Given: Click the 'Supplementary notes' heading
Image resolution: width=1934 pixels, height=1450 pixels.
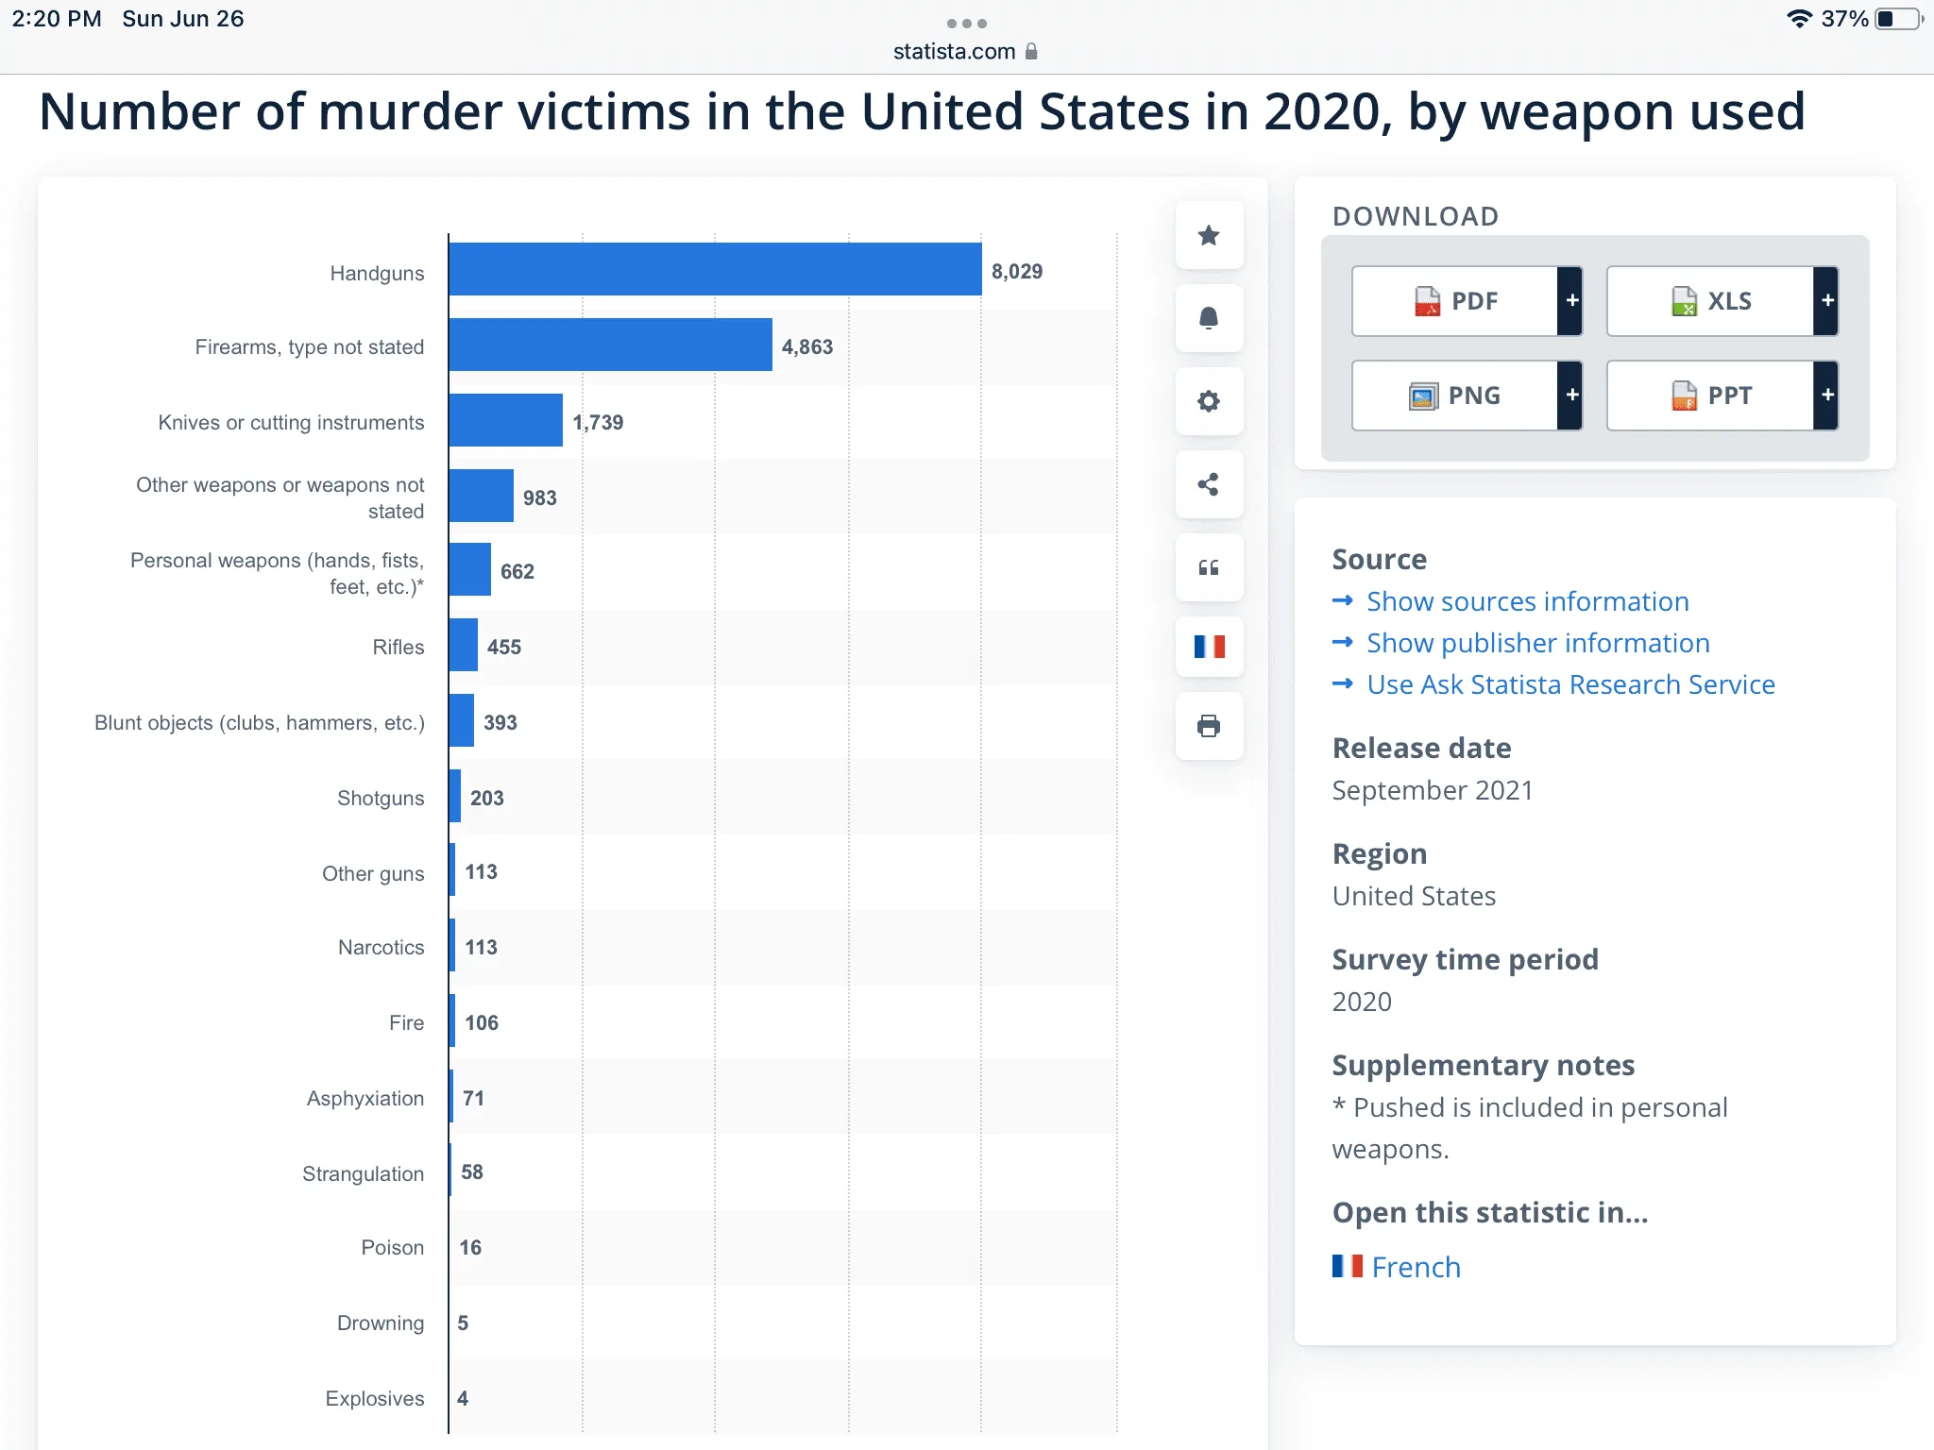Looking at the screenshot, I should tap(1483, 1065).
